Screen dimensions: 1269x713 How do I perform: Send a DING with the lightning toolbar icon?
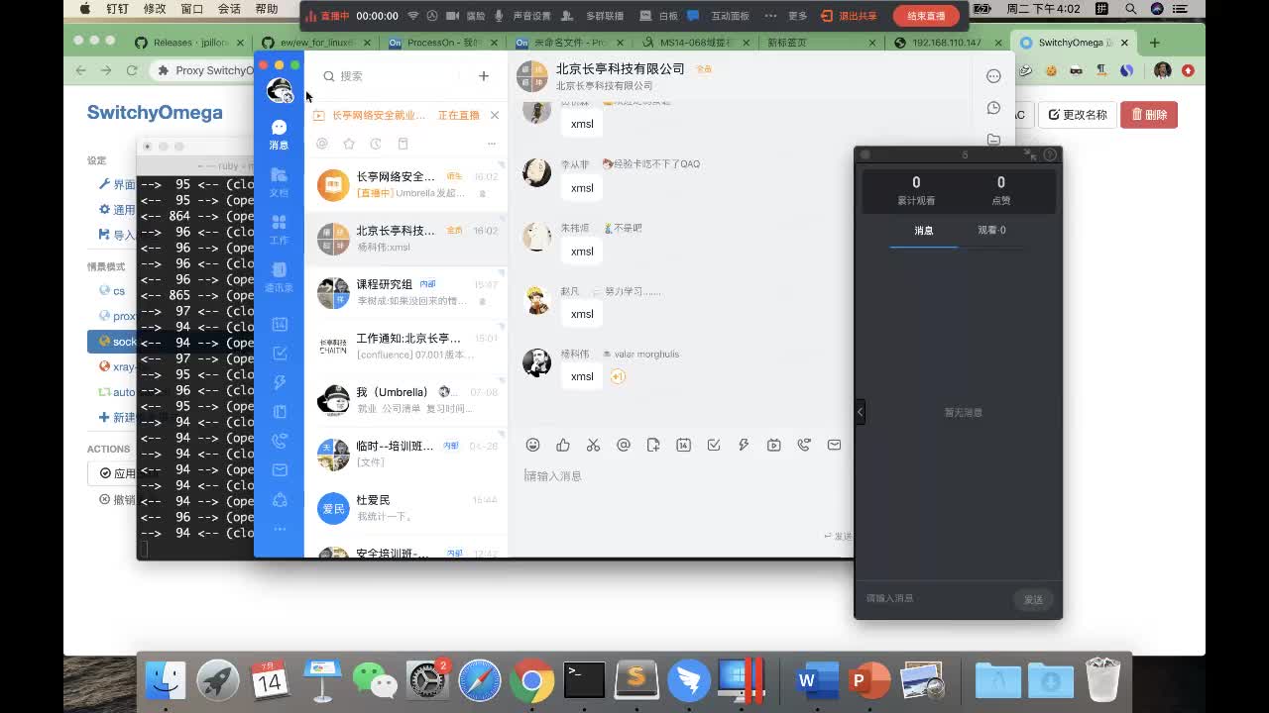[744, 446]
